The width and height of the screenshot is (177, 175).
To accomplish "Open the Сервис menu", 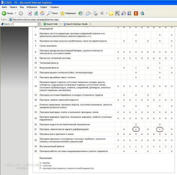I will click(x=43, y=7).
